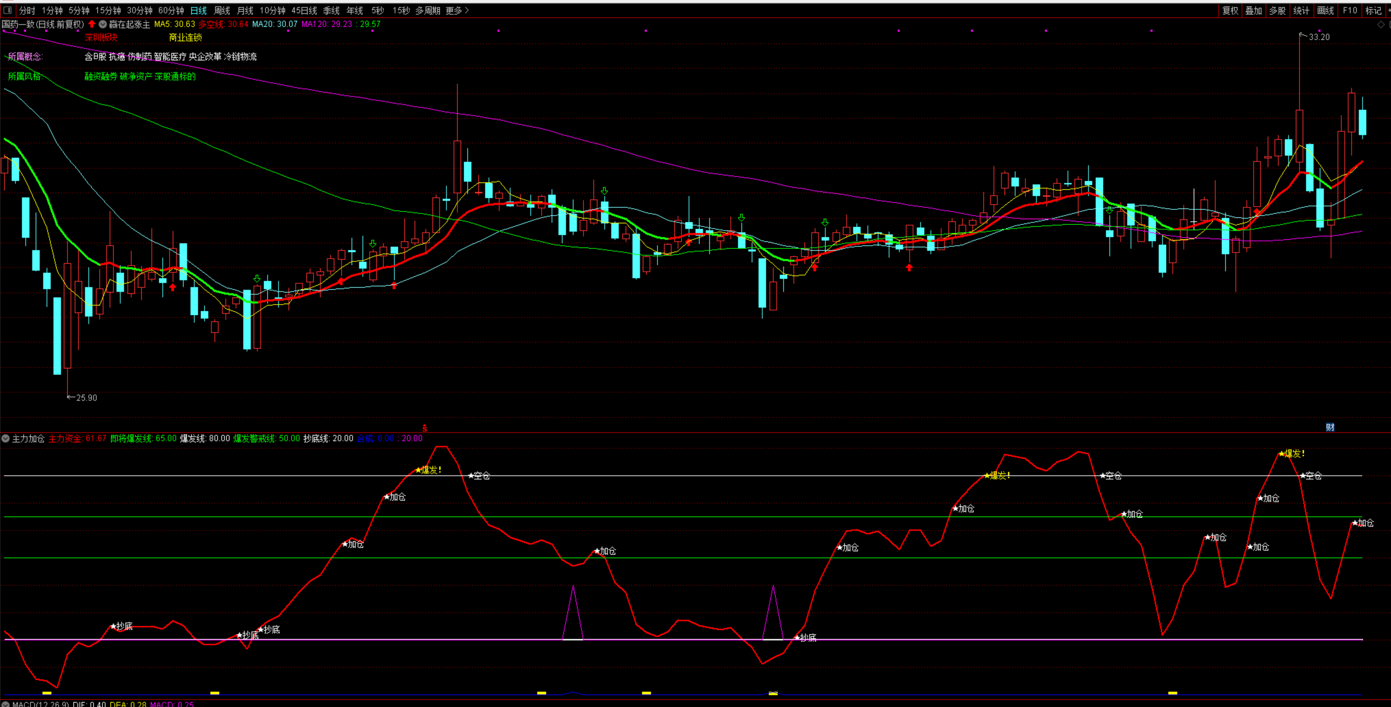Screen dimensions: 1391x707
Task: Switch to the 季线 quarterly tab
Action: [331, 10]
